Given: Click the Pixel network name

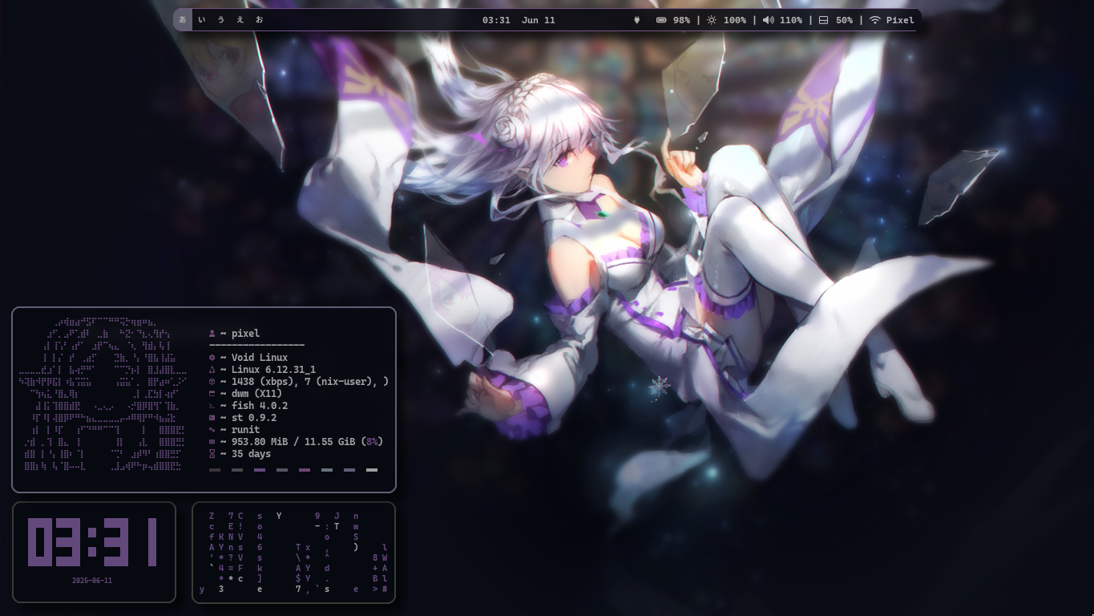Looking at the screenshot, I should point(900,20).
